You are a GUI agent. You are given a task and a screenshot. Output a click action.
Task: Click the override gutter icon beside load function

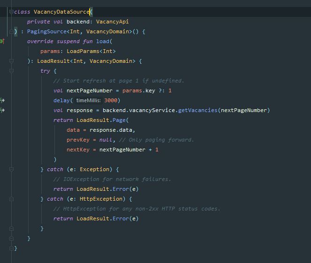click(x=2, y=41)
